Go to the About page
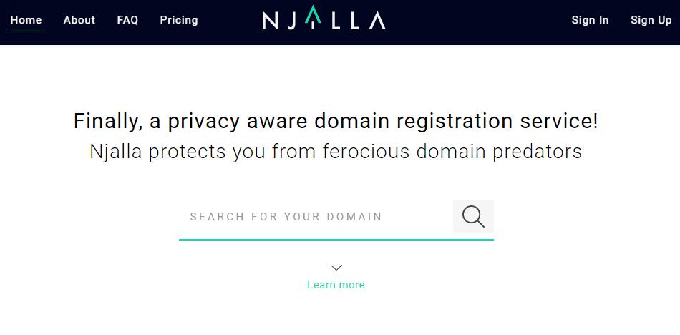Image resolution: width=680 pixels, height=335 pixels. pos(79,20)
